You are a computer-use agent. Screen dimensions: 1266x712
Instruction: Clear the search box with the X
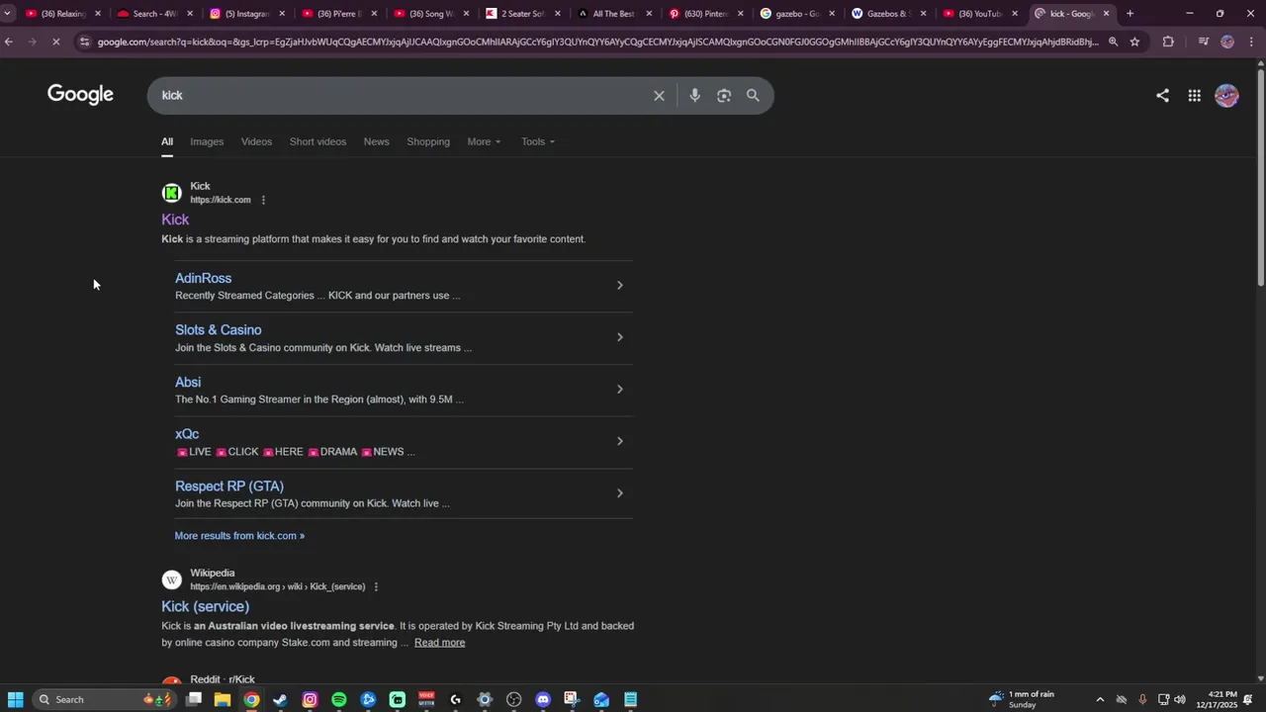pos(659,96)
